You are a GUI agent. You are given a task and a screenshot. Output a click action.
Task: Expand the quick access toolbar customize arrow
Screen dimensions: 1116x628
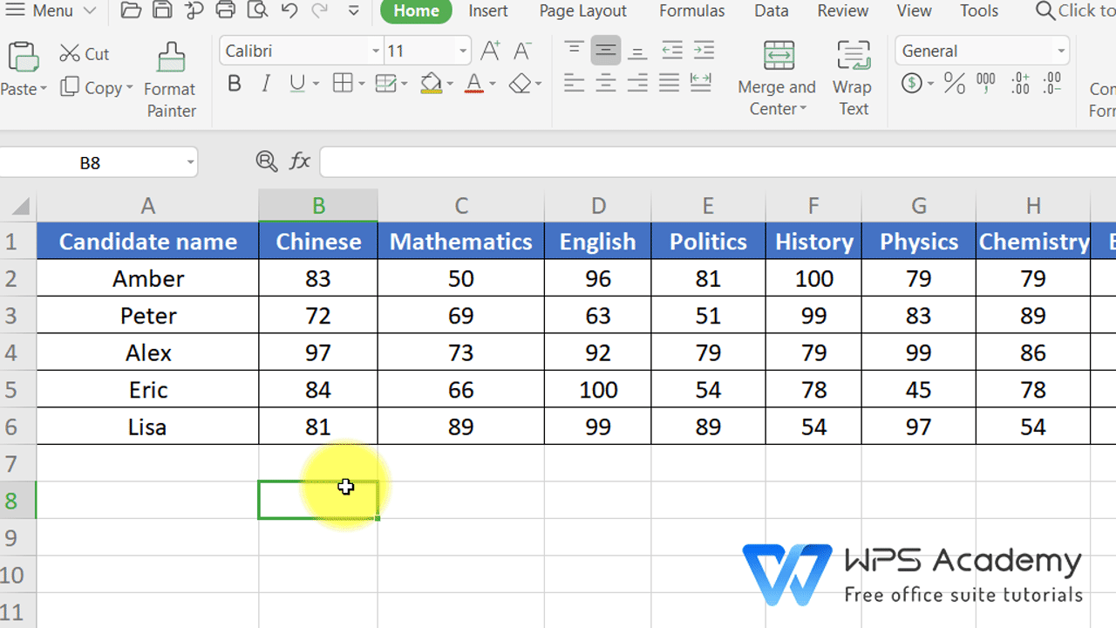point(353,11)
